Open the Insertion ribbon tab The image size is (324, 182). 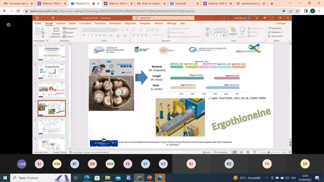(61, 23)
